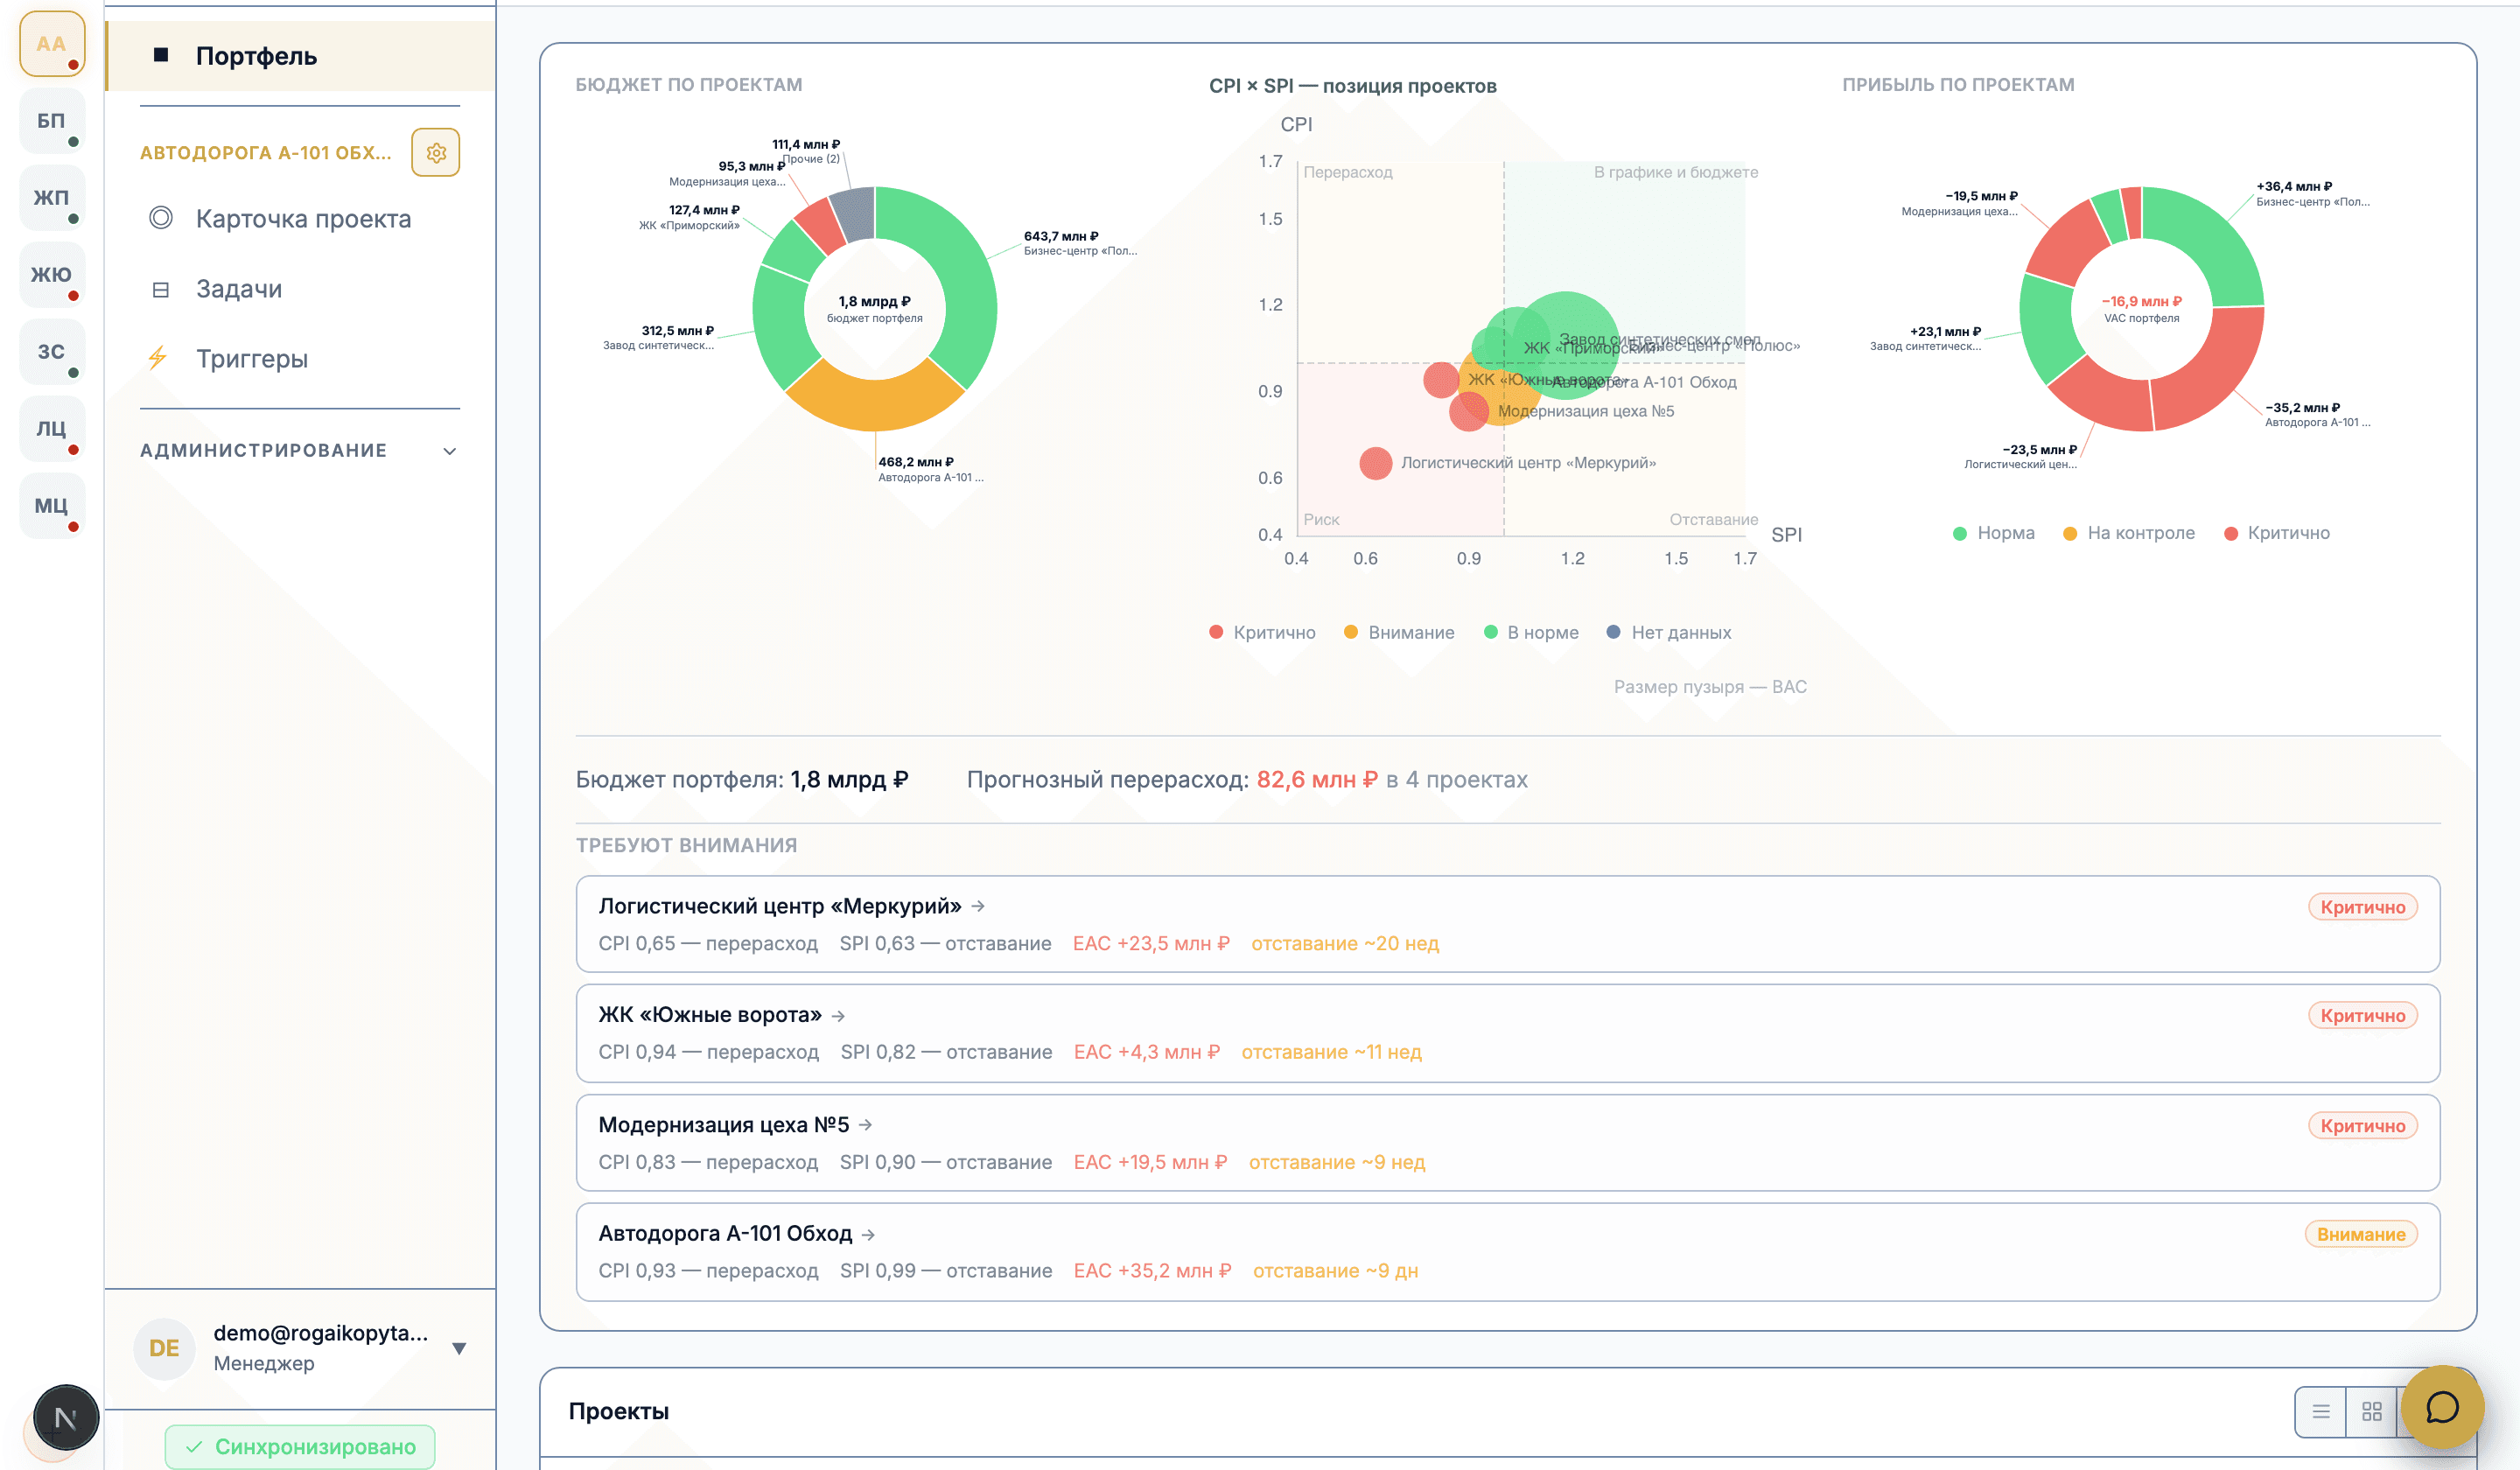Screen dimensions: 2520x1470
Task: Open project settings gear for Автодорога А-101
Action: [x=436, y=153]
